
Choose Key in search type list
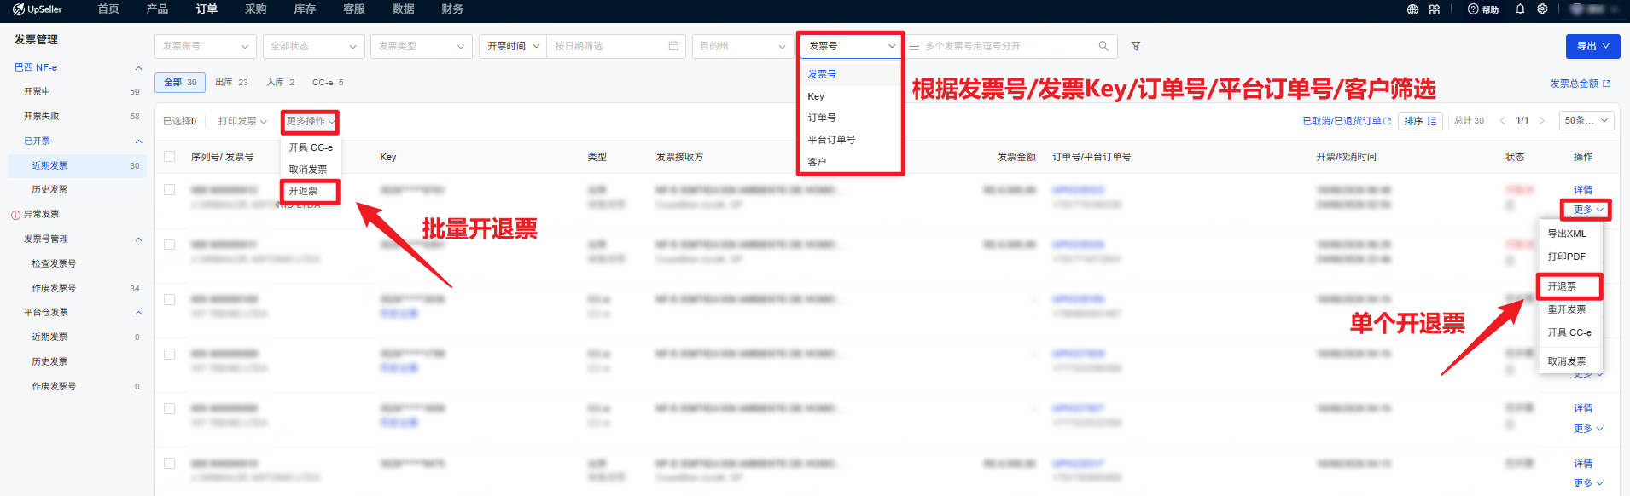[850, 96]
